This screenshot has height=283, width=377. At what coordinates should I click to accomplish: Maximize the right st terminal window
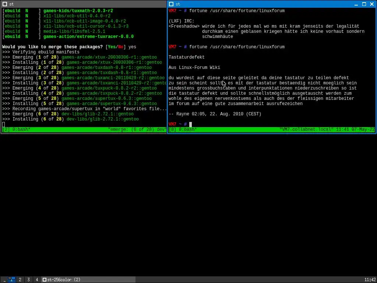tap(364, 4)
